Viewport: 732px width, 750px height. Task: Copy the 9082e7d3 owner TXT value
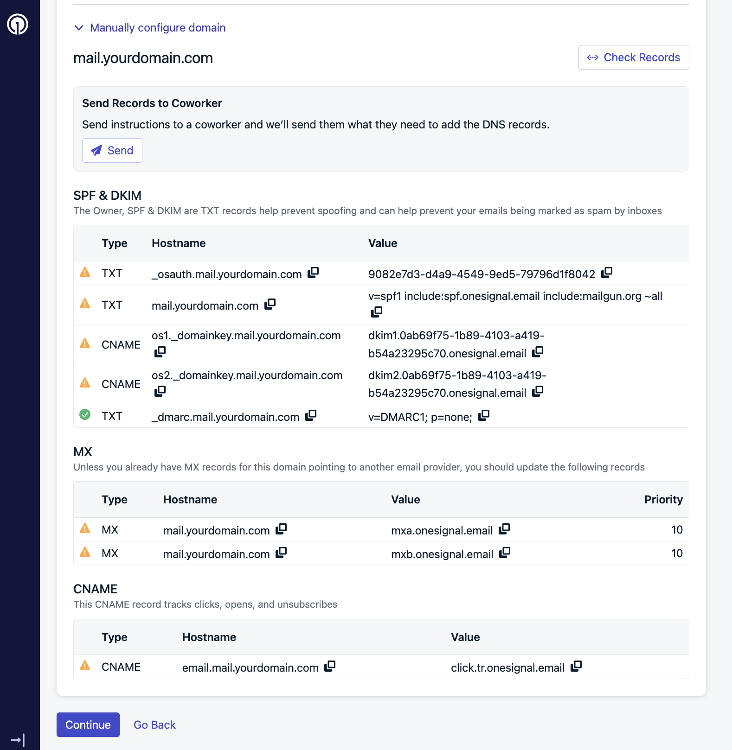click(x=607, y=273)
